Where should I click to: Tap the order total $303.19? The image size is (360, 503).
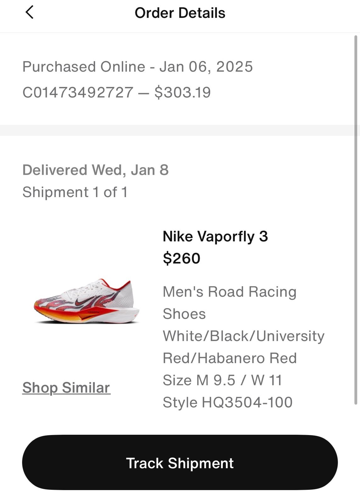pos(183,92)
